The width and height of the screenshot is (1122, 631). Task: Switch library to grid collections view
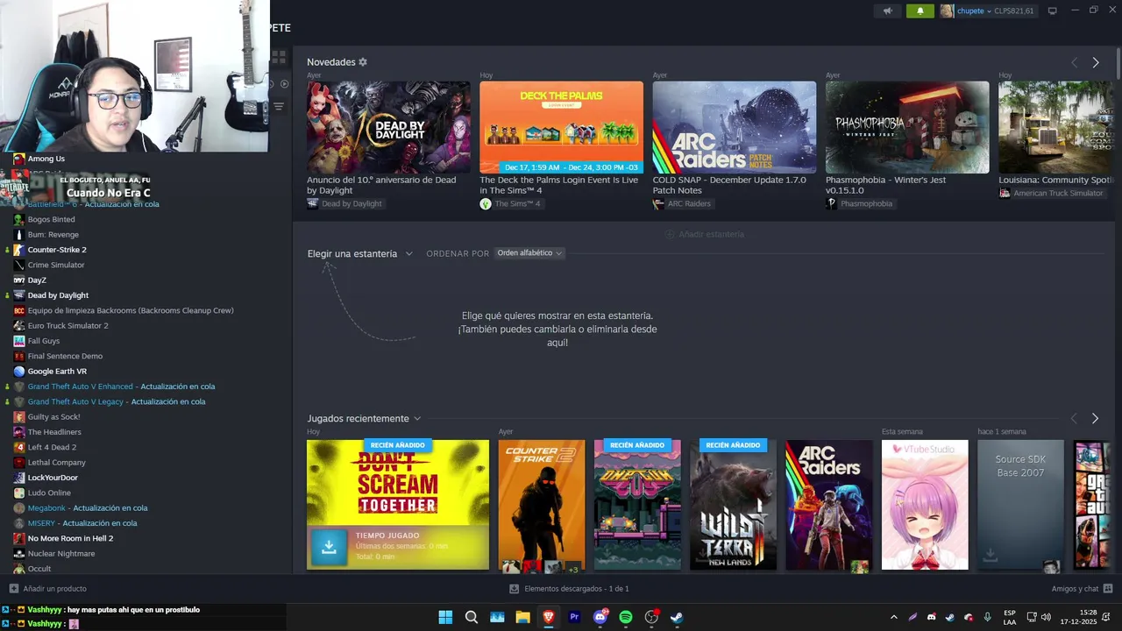[x=279, y=58]
